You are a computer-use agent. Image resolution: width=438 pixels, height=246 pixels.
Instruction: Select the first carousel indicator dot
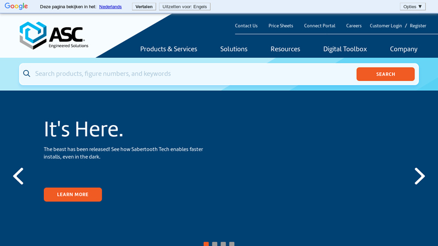click(x=206, y=244)
